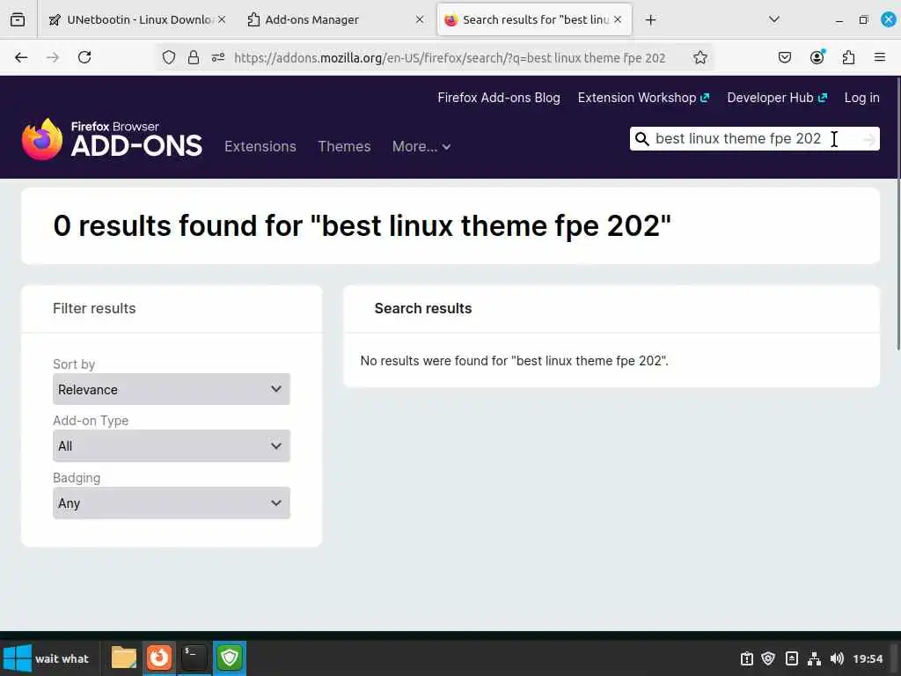Click the Firefox Browser Add-ons logo
The width and height of the screenshot is (901, 676).
(x=112, y=138)
